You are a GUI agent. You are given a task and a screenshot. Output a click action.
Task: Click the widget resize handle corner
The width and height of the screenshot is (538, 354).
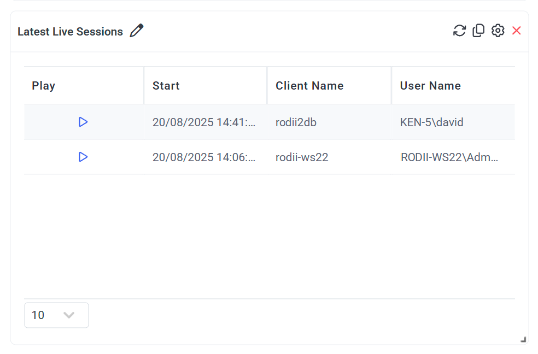click(x=523, y=339)
